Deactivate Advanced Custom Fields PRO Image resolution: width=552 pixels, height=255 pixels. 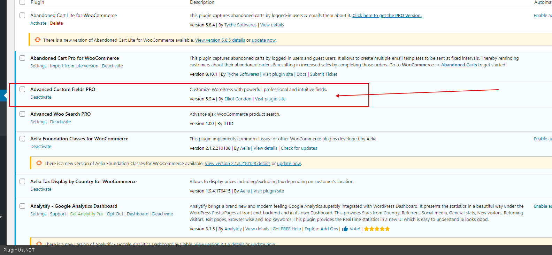click(41, 97)
